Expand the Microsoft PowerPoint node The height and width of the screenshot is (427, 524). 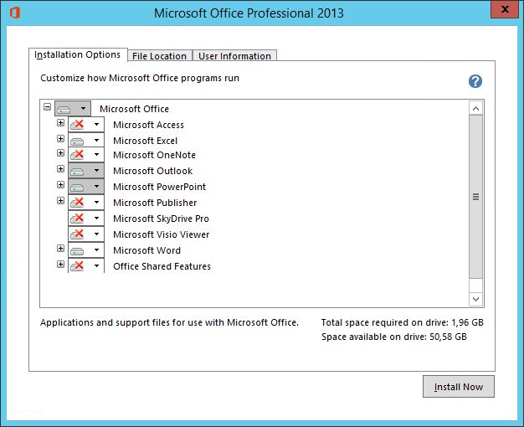point(60,184)
